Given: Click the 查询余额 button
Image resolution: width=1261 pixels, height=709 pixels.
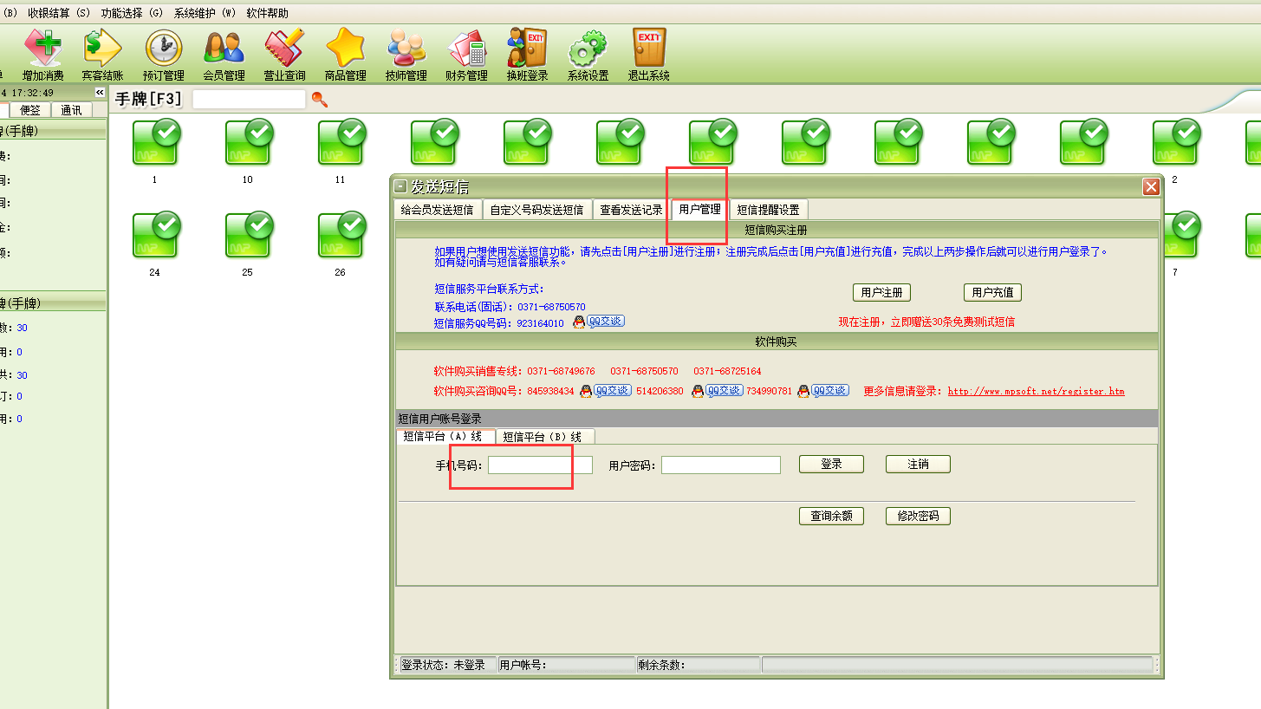Looking at the screenshot, I should click(x=831, y=517).
